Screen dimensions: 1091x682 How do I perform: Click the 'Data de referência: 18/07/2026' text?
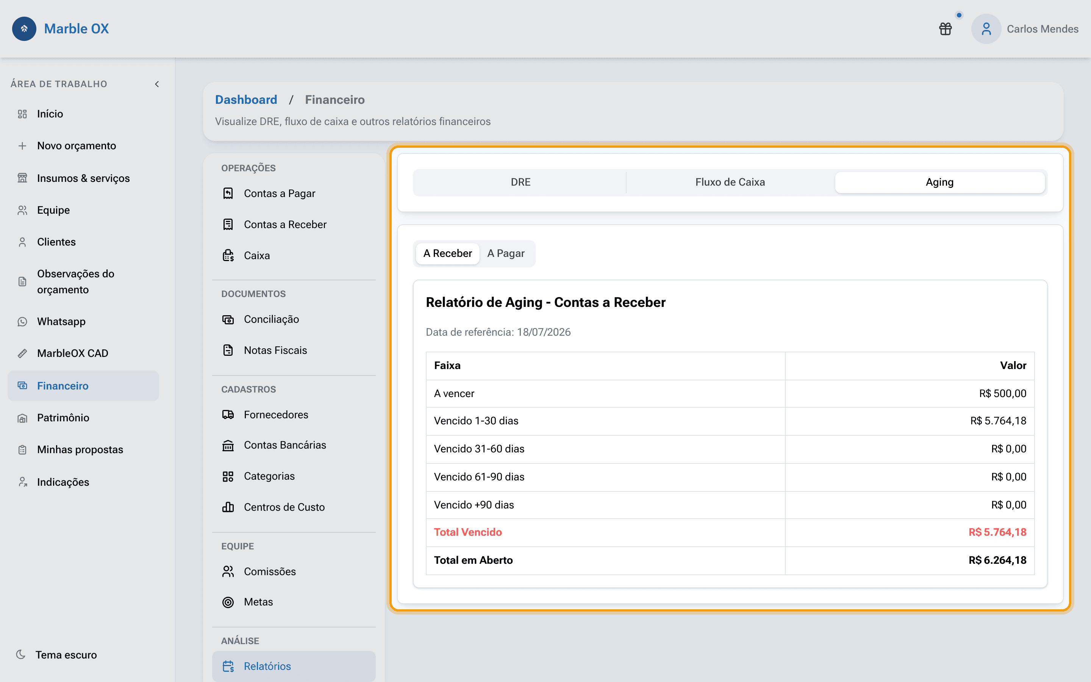[x=498, y=332]
